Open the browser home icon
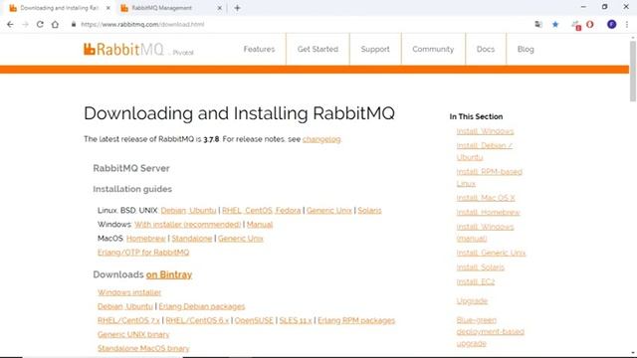The image size is (637, 358). pos(55,24)
